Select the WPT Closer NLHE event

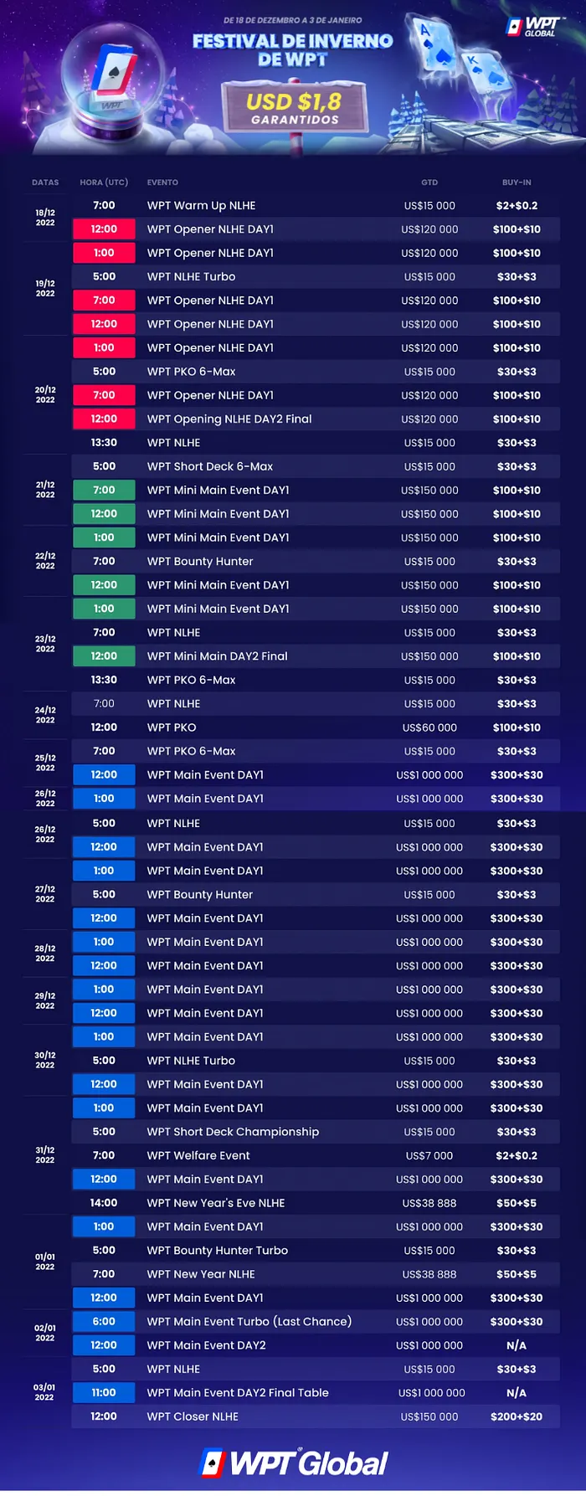tap(193, 1416)
